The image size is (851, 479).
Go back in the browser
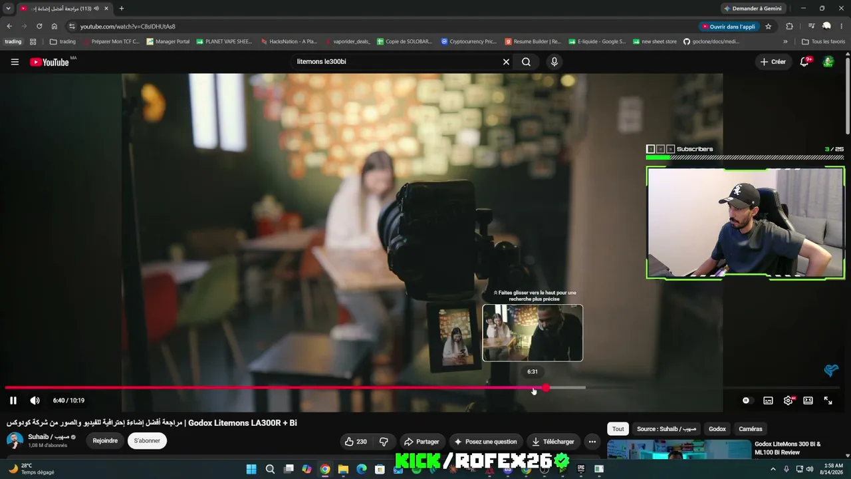point(9,27)
